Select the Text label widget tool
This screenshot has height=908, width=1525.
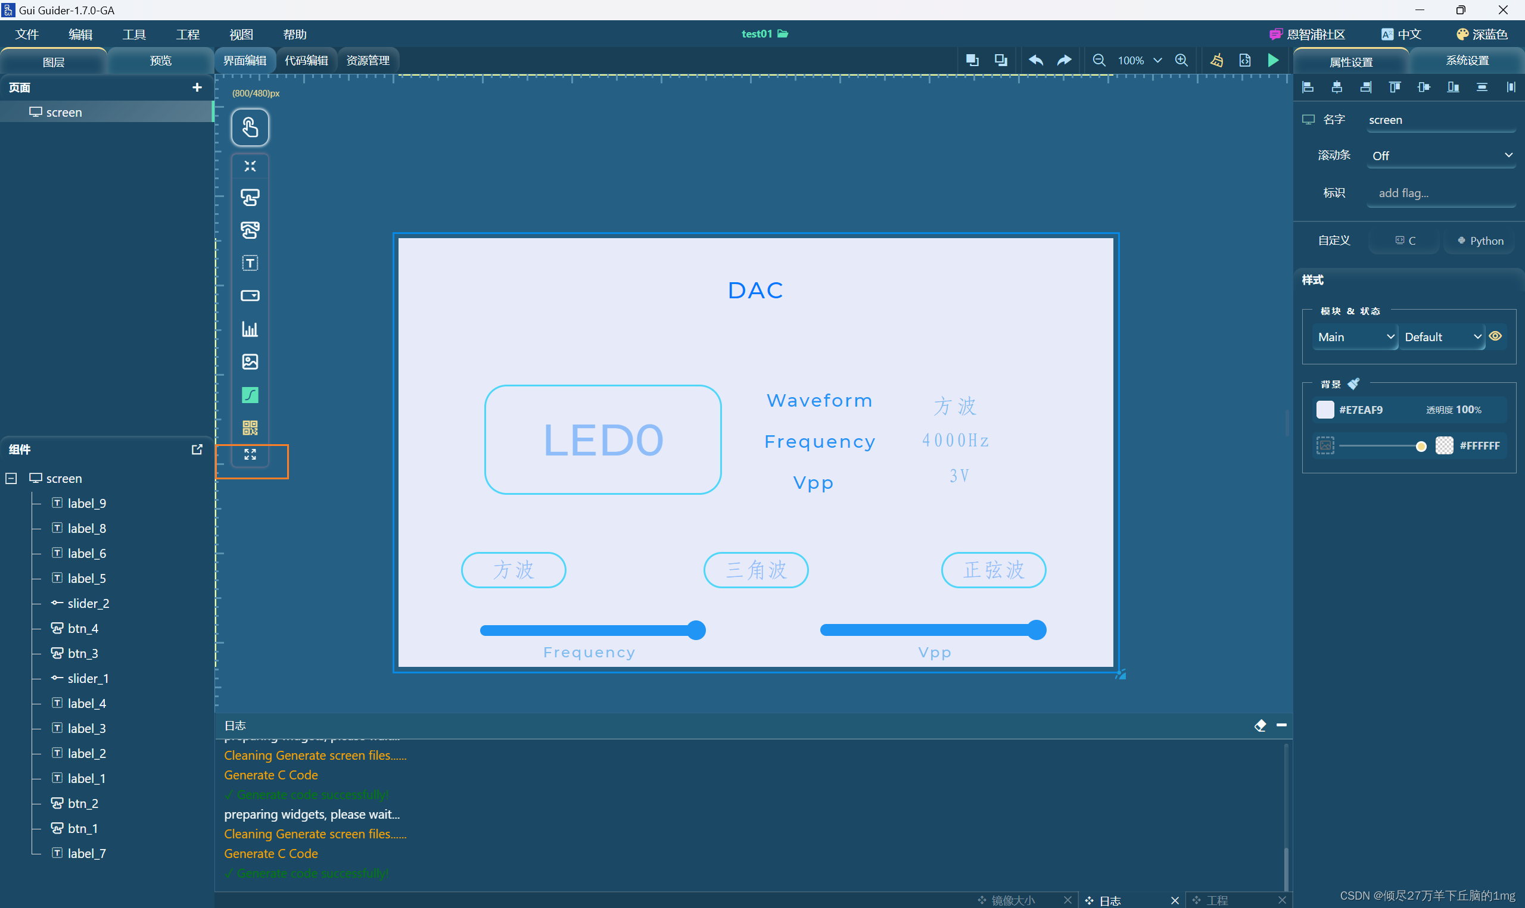250,263
